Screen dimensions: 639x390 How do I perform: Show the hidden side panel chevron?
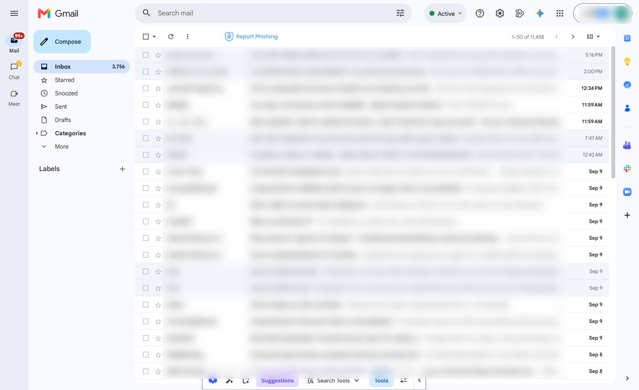tap(627, 378)
